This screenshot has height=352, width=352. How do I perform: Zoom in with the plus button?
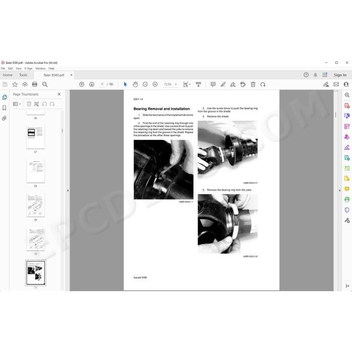coord(155,84)
